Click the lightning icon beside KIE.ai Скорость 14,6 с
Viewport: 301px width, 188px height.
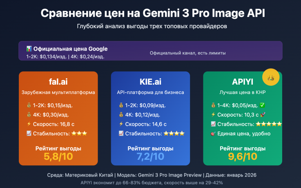point(121,124)
